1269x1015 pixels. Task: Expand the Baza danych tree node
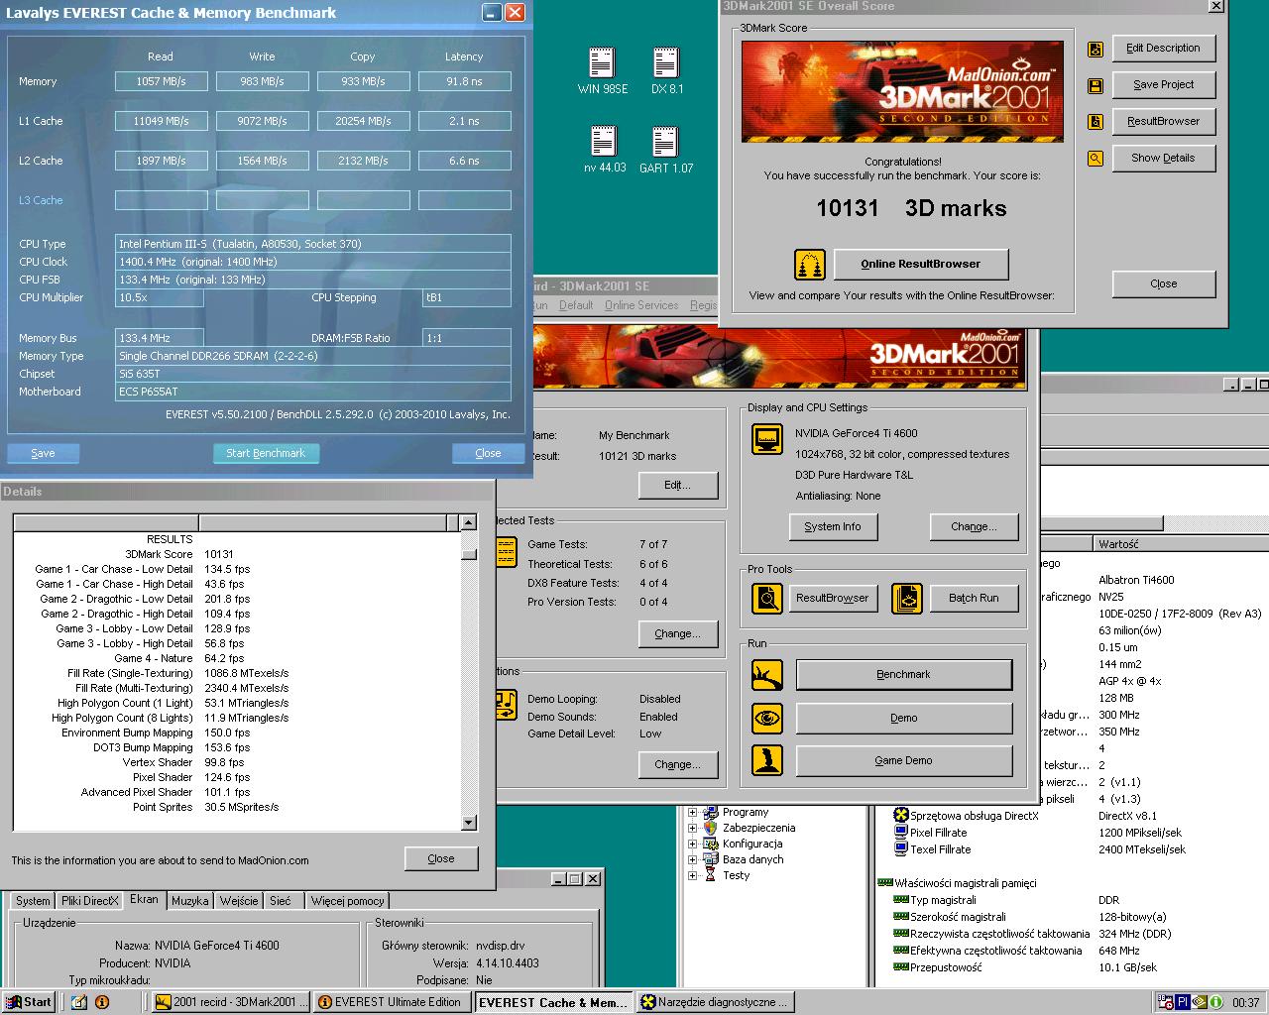692,859
